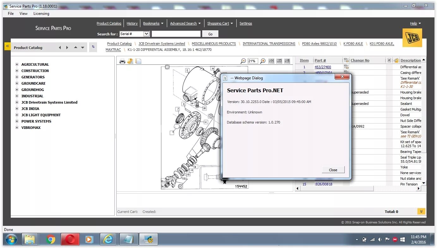Click the sync tree icon next to Product Catalog
This screenshot has width=437, height=248.
(x=93, y=47)
